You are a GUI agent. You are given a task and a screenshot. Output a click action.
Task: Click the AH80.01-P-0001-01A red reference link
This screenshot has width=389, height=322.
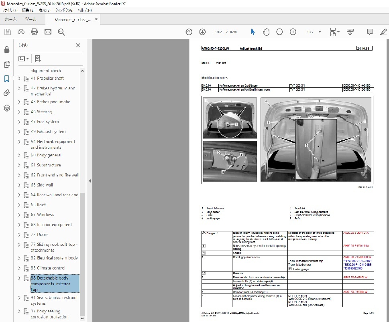tap(356, 246)
